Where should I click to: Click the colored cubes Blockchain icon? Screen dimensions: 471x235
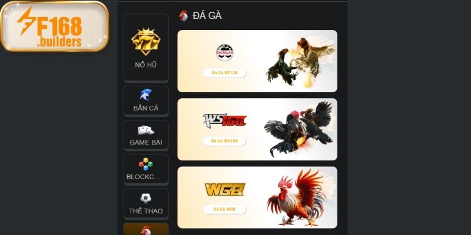[145, 164]
